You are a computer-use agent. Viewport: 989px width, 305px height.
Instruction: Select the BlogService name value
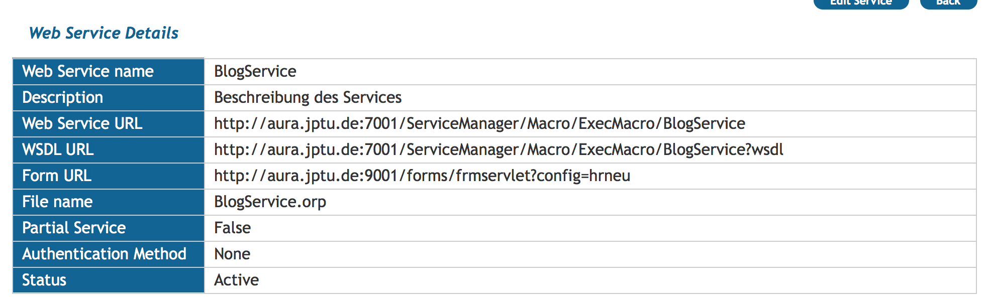pos(255,71)
